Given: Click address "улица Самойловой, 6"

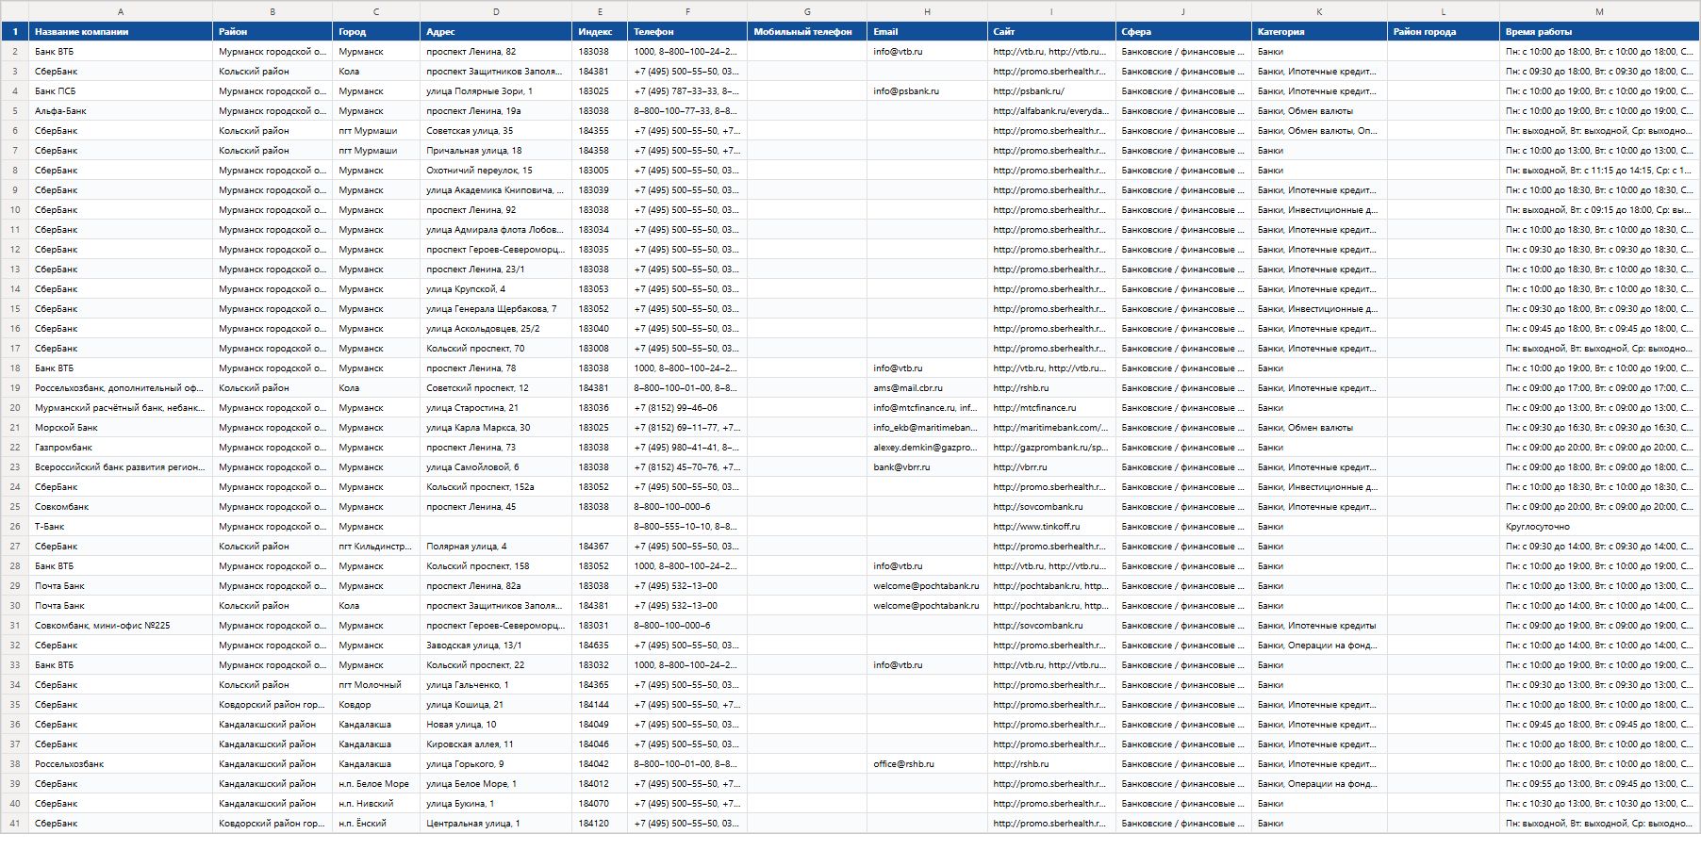Looking at the screenshot, I should (x=496, y=467).
